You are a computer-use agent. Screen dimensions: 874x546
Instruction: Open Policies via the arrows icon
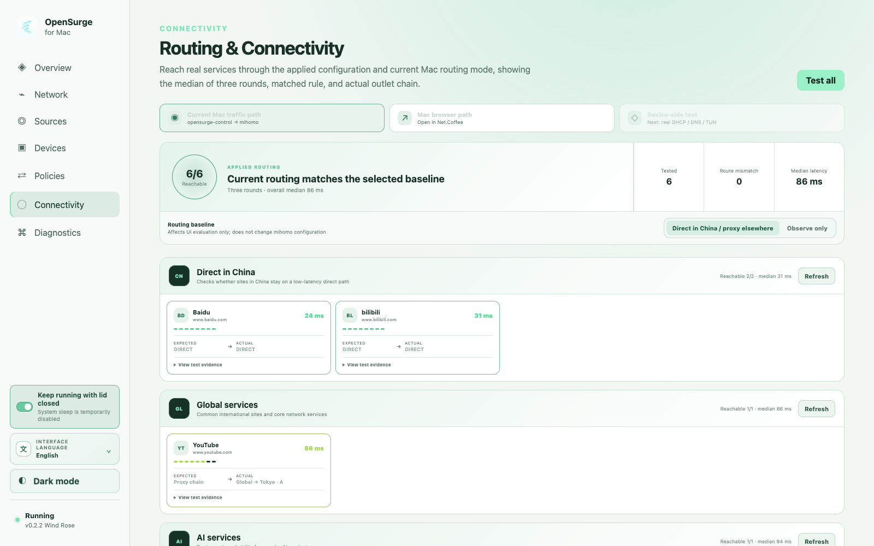(x=22, y=176)
